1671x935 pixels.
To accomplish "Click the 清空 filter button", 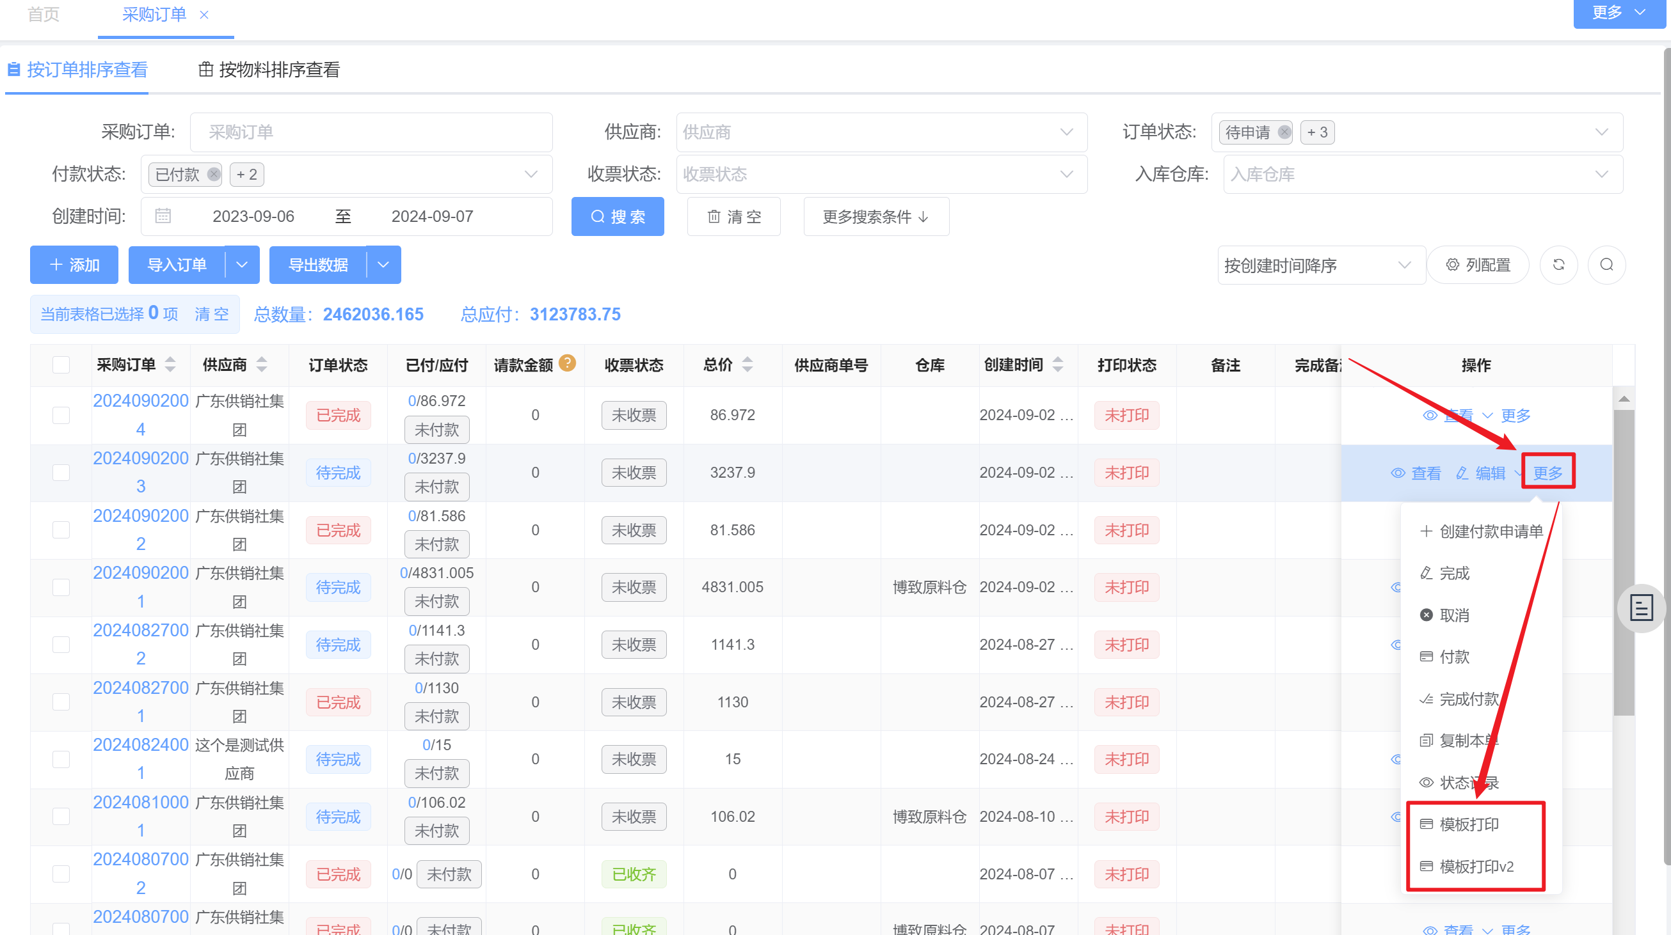I will coord(733,217).
